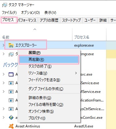
Task: Click the icon in the Service.exe row
Action: [11, 83]
